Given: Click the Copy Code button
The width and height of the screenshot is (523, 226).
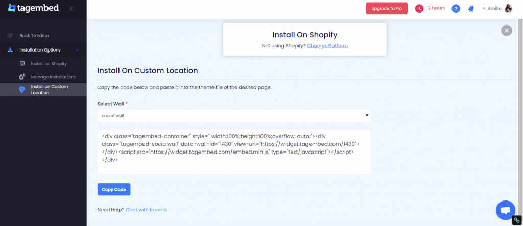Looking at the screenshot, I should (x=114, y=189).
